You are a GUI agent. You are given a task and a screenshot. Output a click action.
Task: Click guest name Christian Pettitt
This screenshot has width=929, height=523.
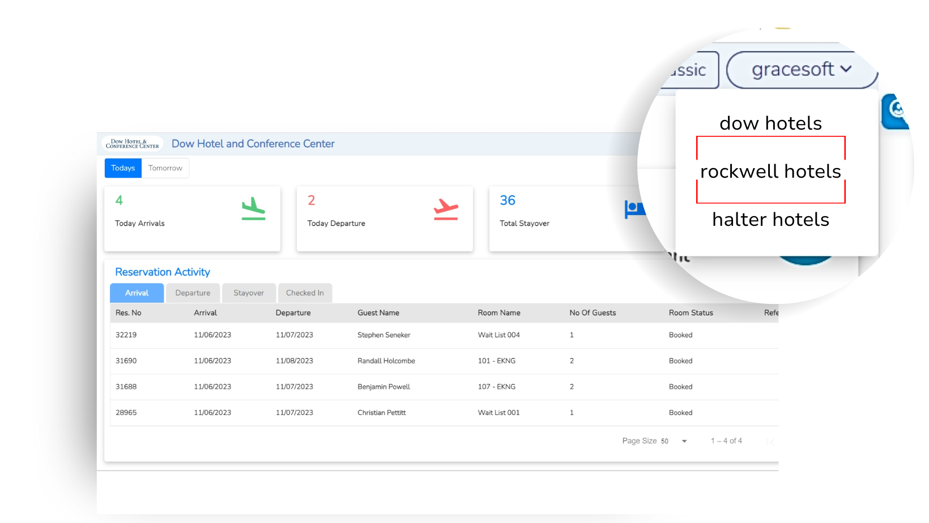(381, 413)
